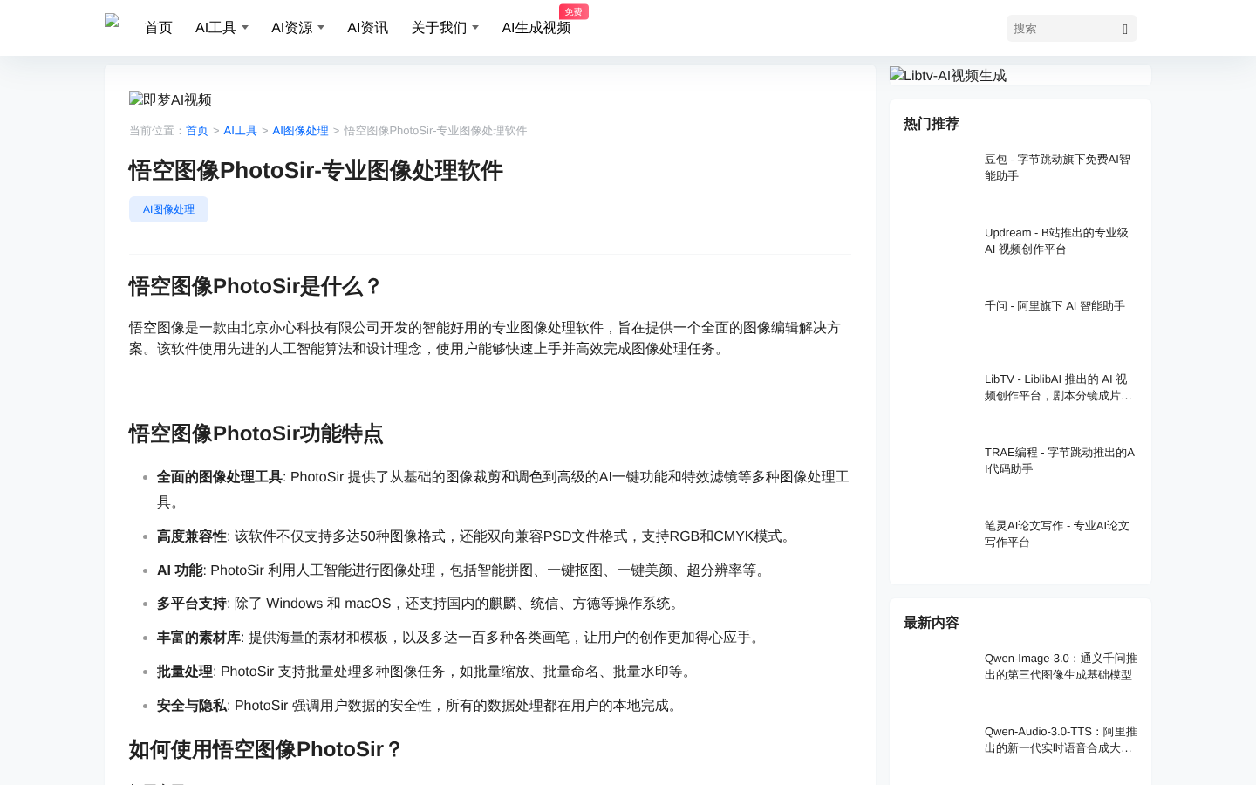
Task: Click thumbnail beside TRAE编程 recommendation
Action: (x=939, y=468)
